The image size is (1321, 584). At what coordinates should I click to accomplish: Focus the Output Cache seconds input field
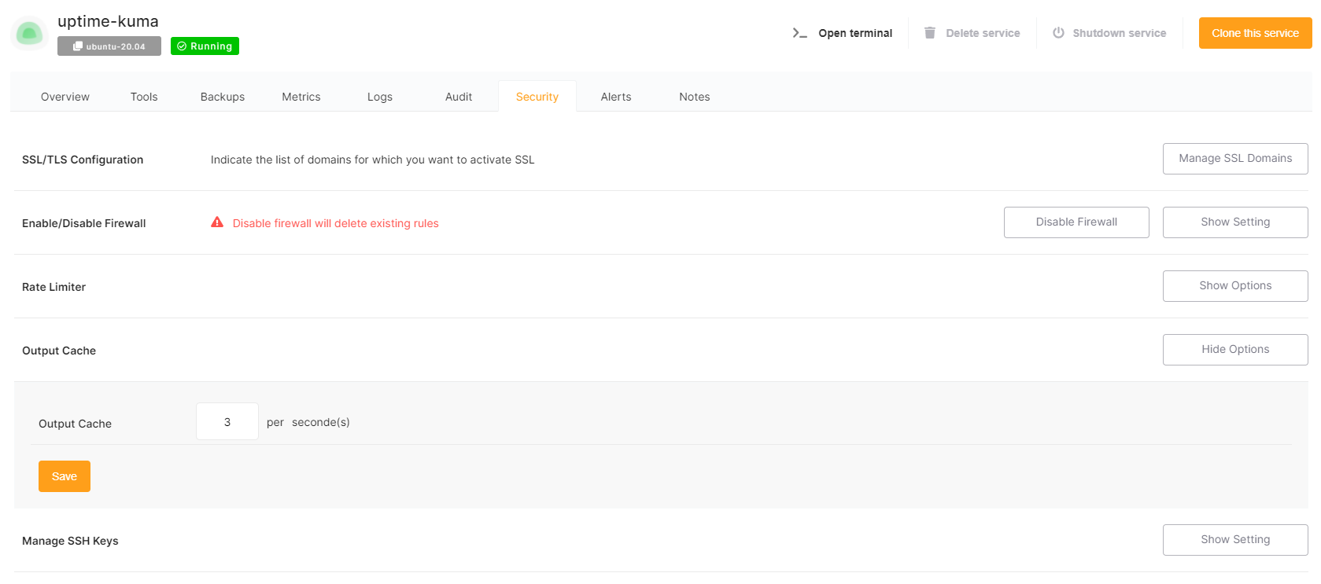click(227, 422)
